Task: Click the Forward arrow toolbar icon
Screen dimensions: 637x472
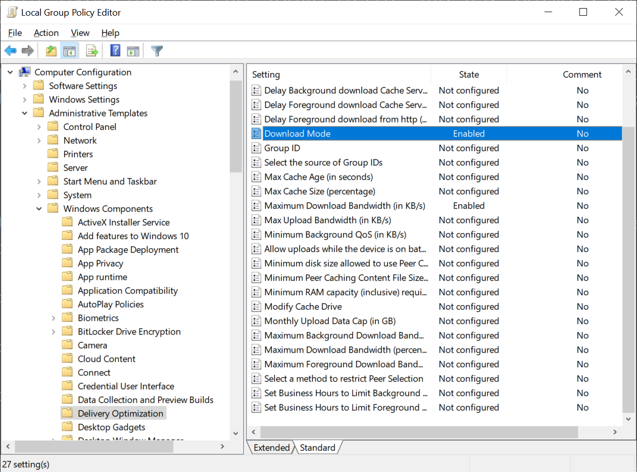Action: [28, 51]
